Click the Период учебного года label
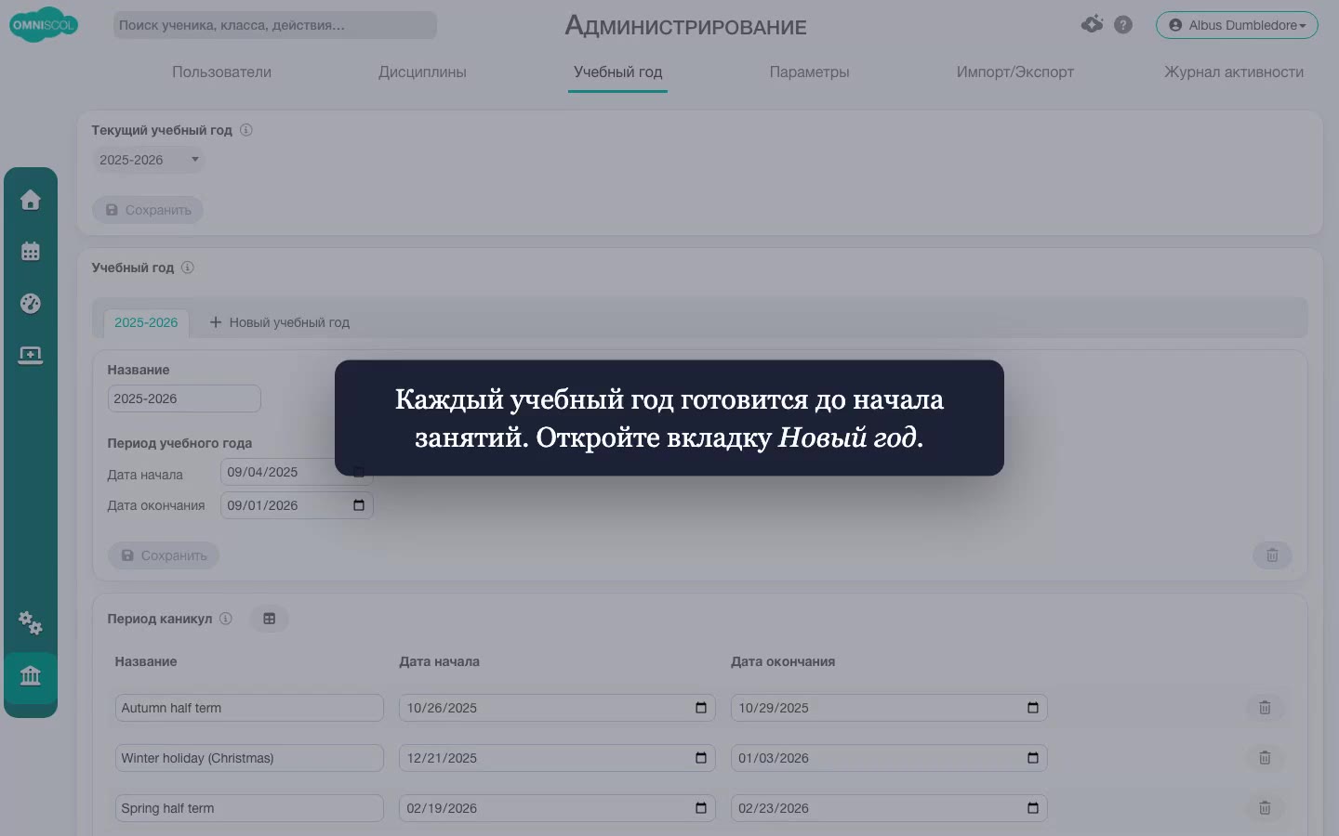This screenshot has height=836, width=1339. tap(179, 443)
